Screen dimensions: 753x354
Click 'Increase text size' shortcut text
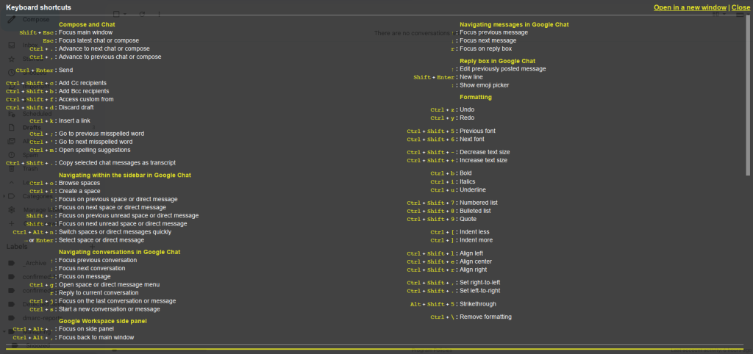coord(484,160)
